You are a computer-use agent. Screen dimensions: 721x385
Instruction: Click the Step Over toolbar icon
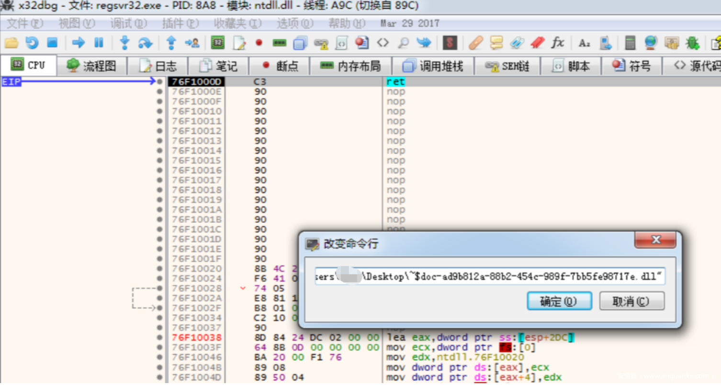point(145,43)
